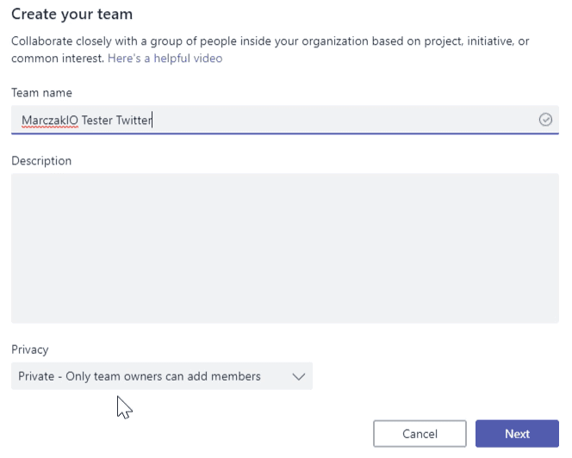Click the Privacy dropdown chevron arrow
Screen dimensions: 572x458
[298, 376]
